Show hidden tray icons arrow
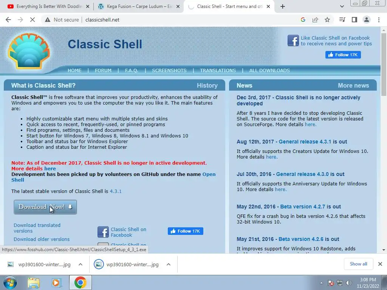The height and width of the screenshot is (290, 387). tap(321, 283)
